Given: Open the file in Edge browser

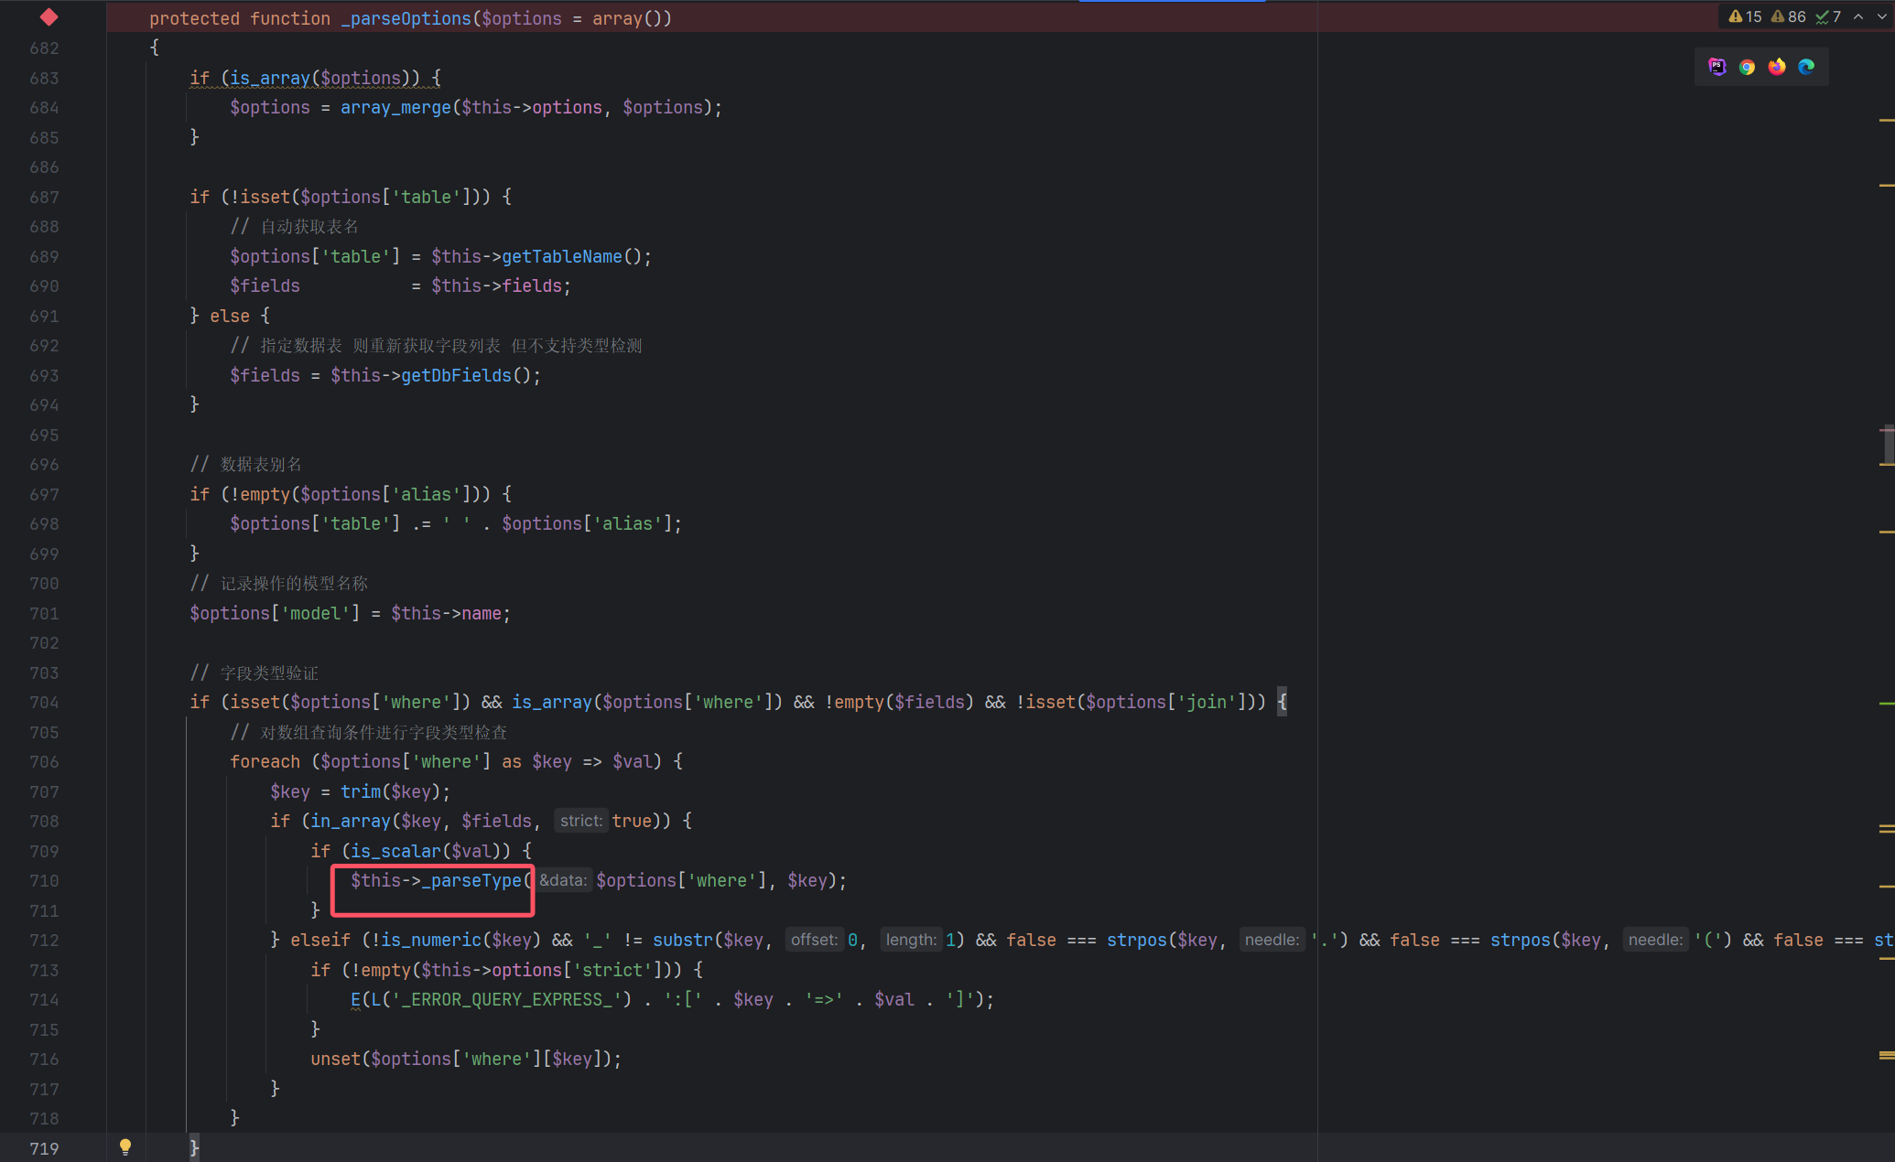Looking at the screenshot, I should [x=1806, y=67].
